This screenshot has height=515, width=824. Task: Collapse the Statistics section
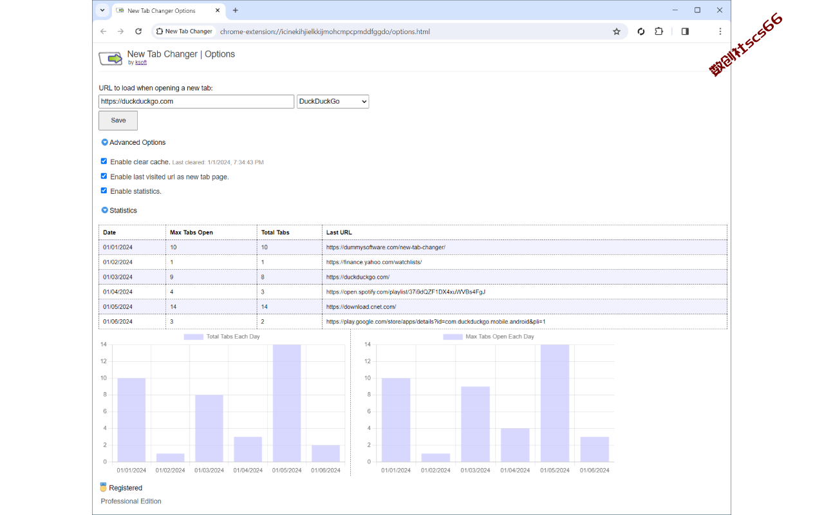coord(105,210)
